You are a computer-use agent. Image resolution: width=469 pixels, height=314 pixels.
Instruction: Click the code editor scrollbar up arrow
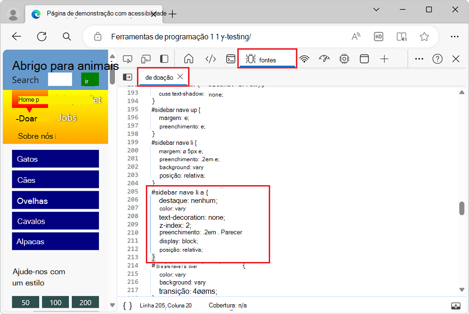[462, 92]
